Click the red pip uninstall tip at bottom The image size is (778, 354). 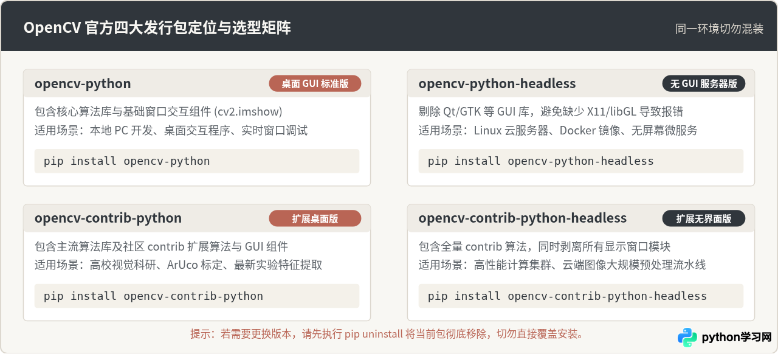click(388, 334)
